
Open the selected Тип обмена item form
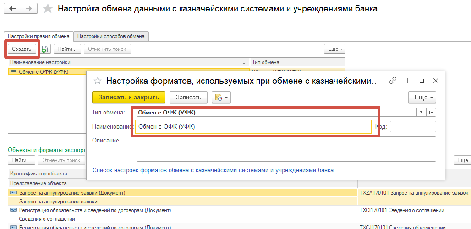point(431,112)
